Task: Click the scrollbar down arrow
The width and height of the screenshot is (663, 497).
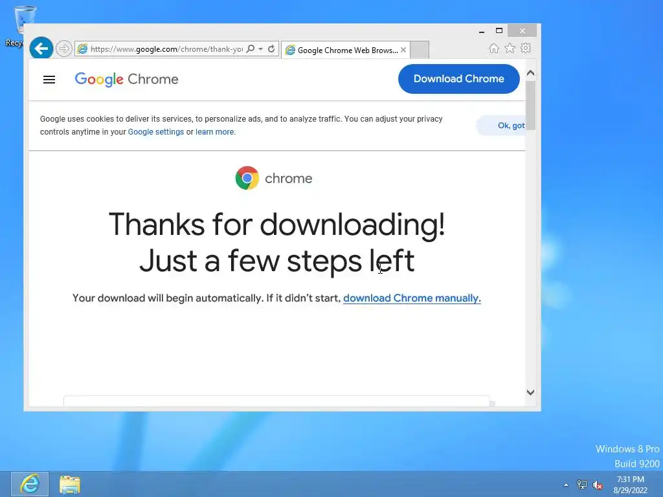Action: tap(531, 392)
